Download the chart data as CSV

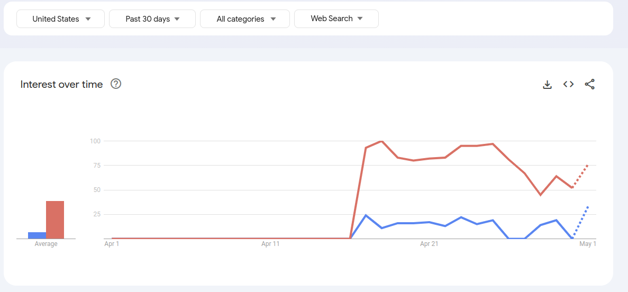click(547, 85)
